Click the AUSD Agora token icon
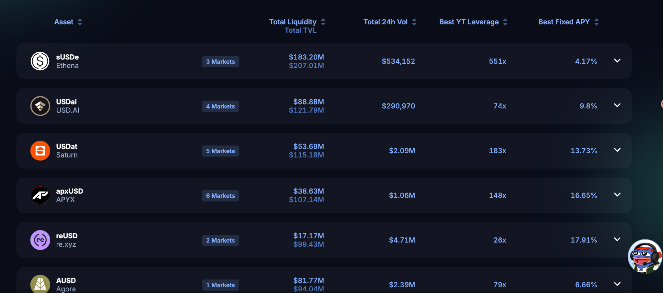Image resolution: width=663 pixels, height=293 pixels. coord(40,284)
